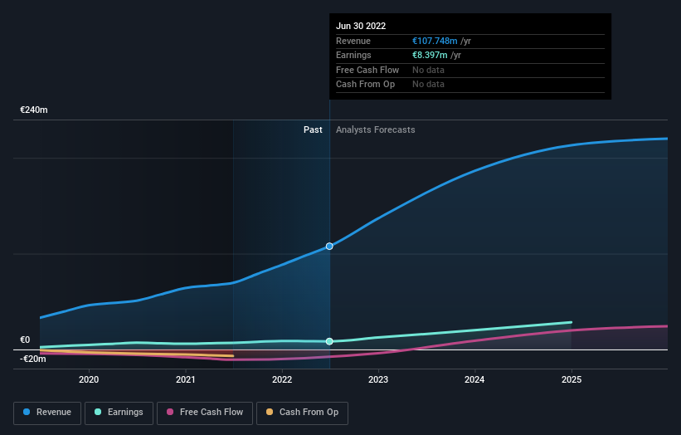Toggle the Earnings legend button
Viewport: 681px width, 435px height.
[119, 413]
